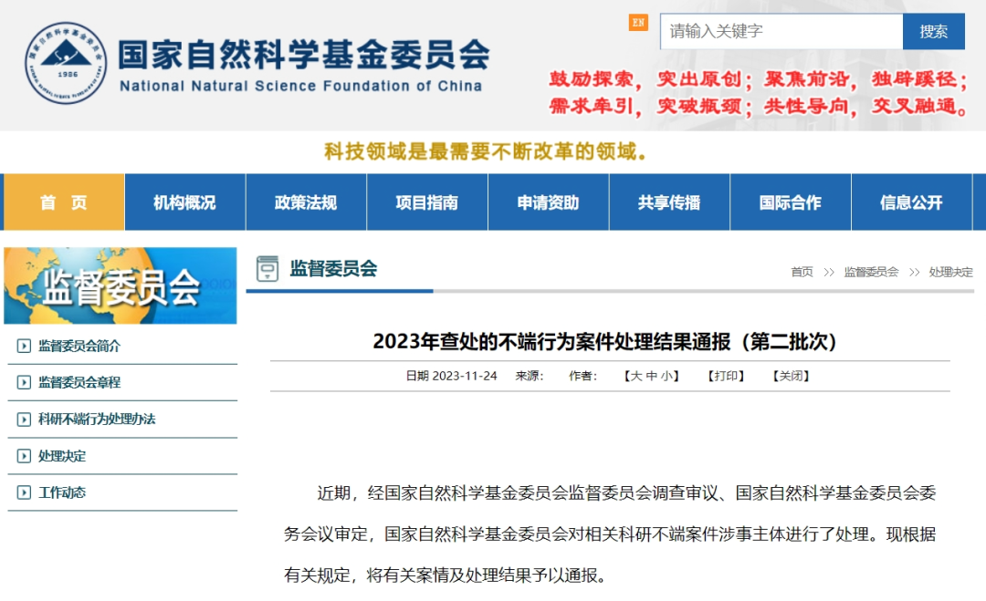The width and height of the screenshot is (986, 601).
Task: Click the document icon beside 监督委员会 heading
Action: coord(267,269)
